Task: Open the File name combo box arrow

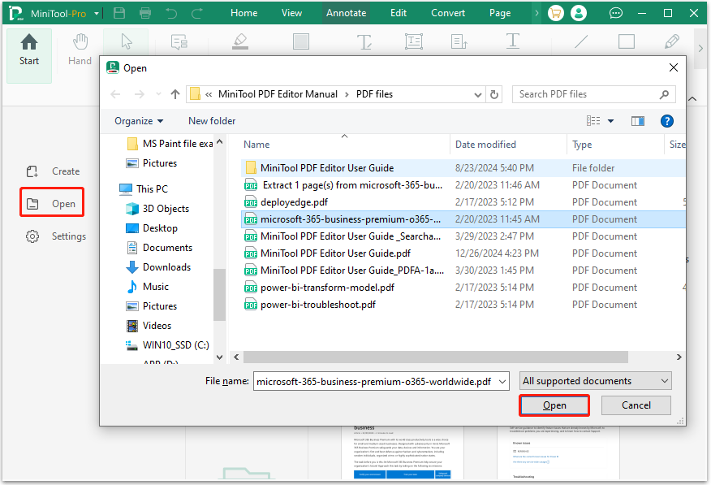Action: click(x=502, y=382)
